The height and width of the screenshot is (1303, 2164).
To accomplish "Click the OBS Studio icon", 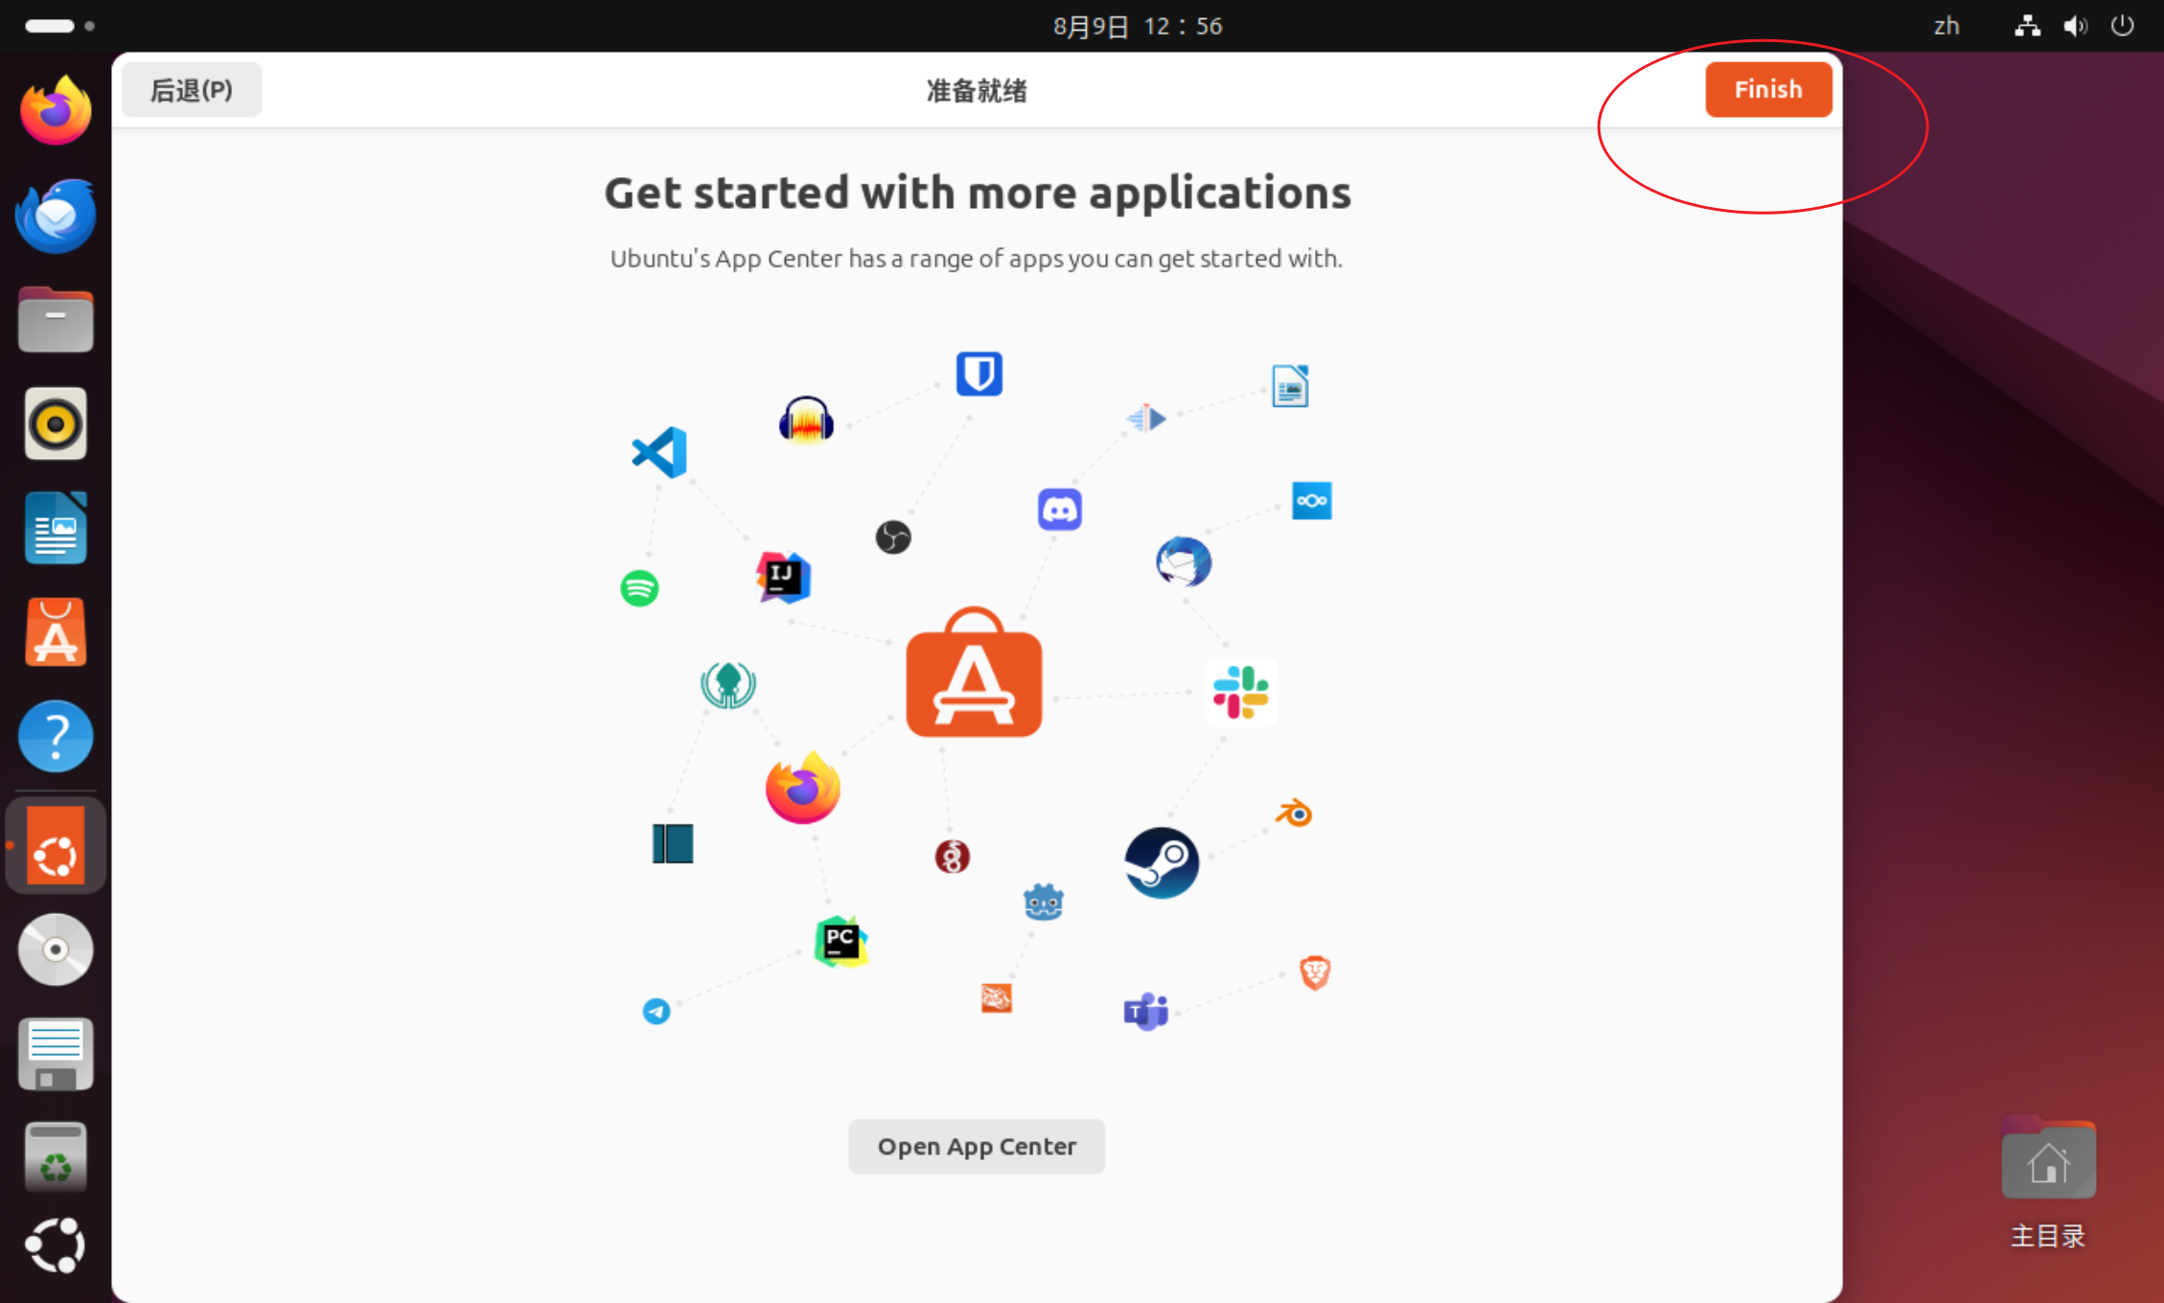I will click(893, 537).
